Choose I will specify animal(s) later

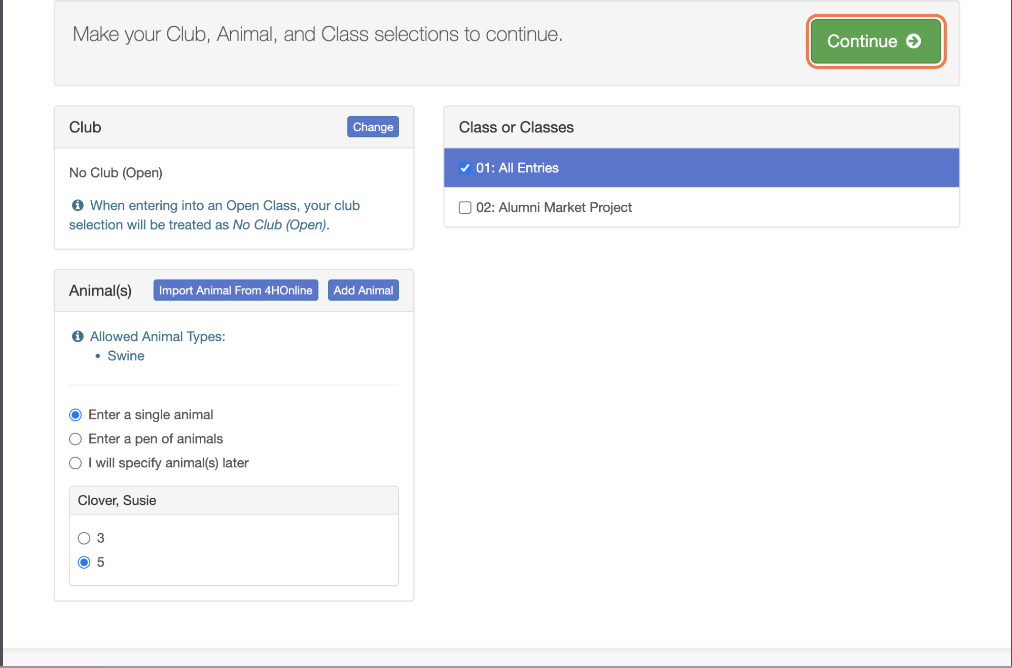(76, 463)
